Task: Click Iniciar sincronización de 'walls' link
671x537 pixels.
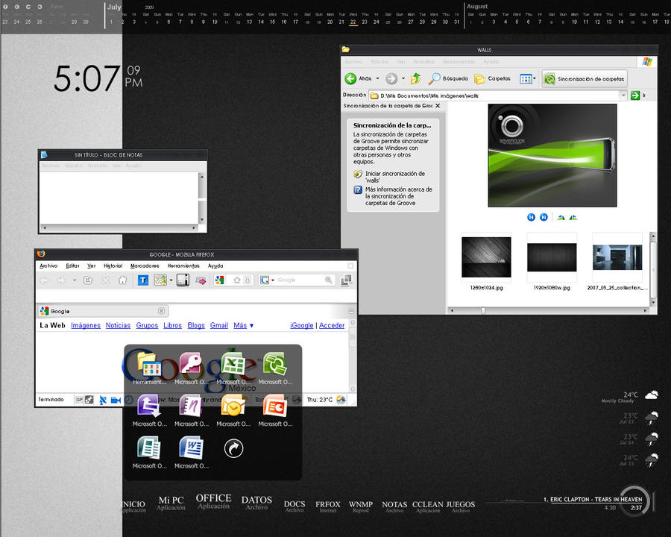Action: coord(394,177)
